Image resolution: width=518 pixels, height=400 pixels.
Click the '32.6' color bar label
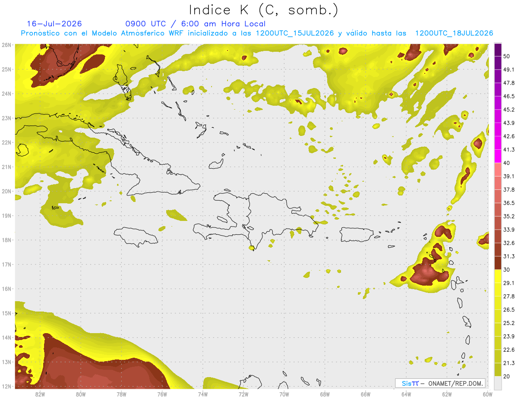point(509,243)
